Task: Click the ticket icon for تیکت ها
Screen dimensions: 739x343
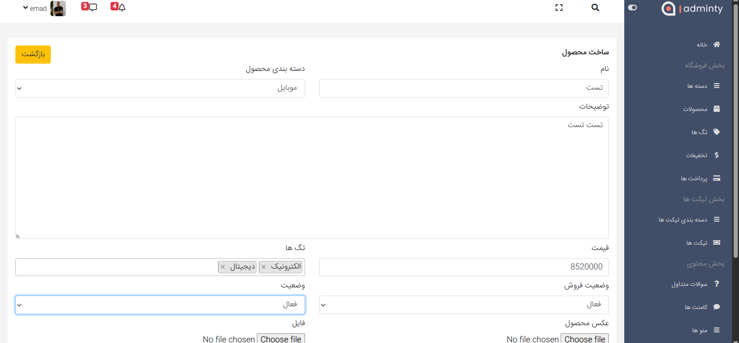Action: [x=716, y=242]
